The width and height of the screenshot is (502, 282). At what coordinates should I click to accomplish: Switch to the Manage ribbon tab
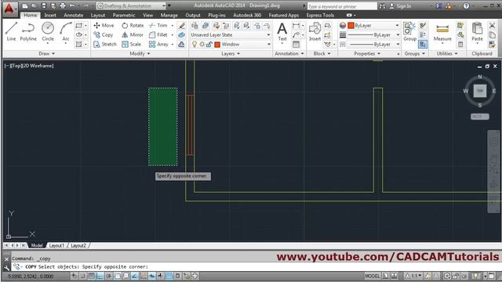[169, 15]
